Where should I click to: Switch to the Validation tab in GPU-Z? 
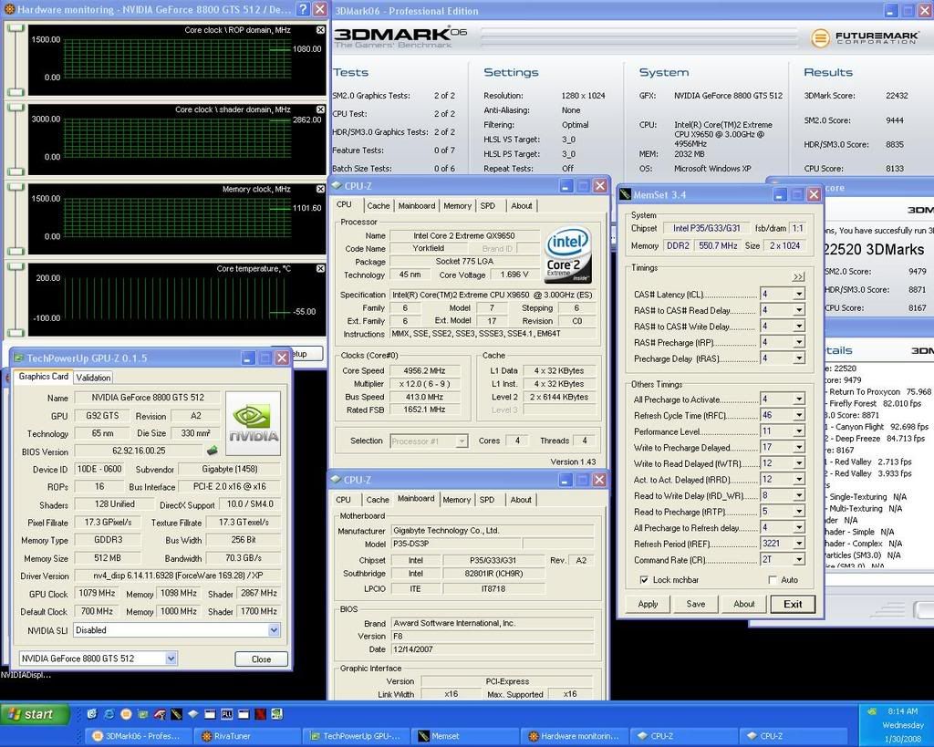[x=93, y=378]
